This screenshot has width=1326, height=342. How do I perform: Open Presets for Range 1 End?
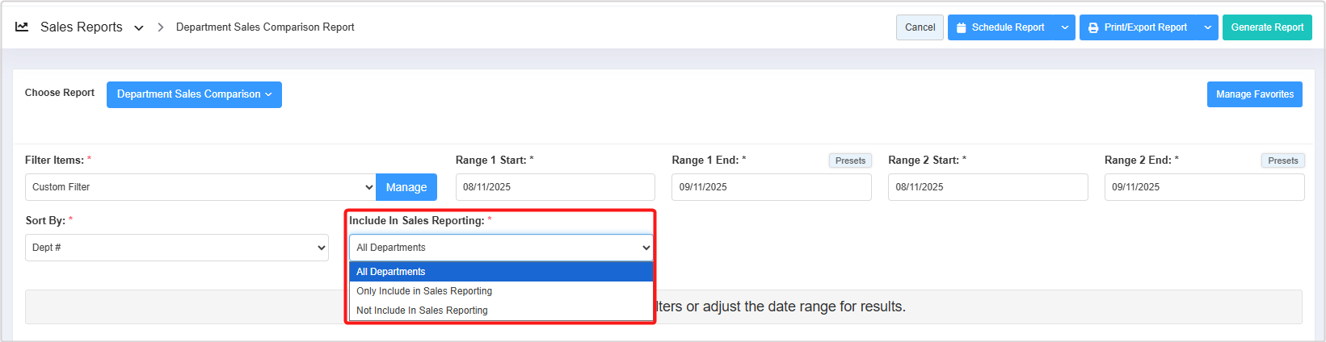tap(850, 161)
